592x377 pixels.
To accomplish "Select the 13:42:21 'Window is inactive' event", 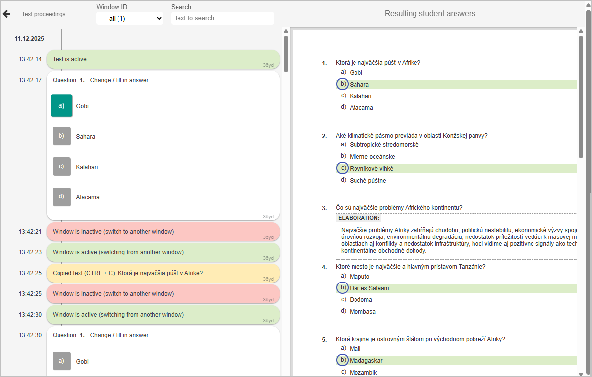I will [x=163, y=232].
